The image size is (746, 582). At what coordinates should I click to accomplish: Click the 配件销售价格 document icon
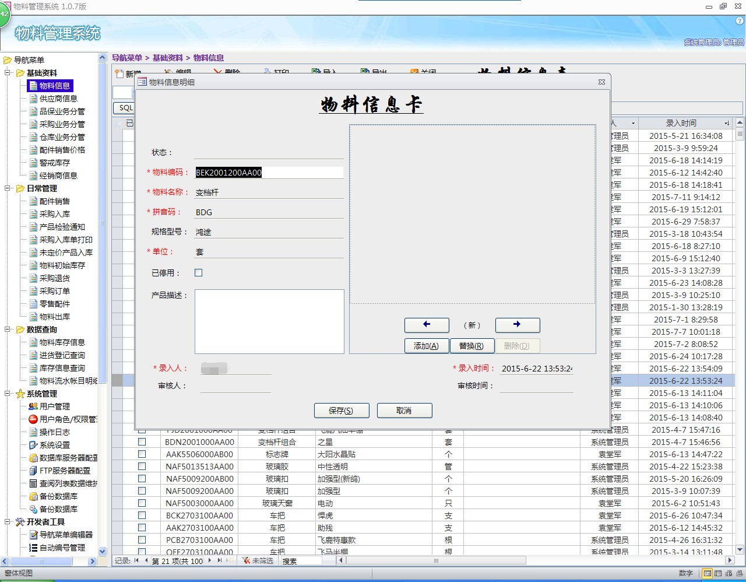coord(34,150)
